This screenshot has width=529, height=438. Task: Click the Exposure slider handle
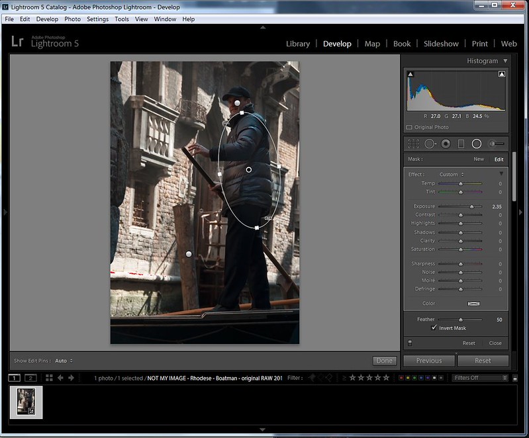471,206
